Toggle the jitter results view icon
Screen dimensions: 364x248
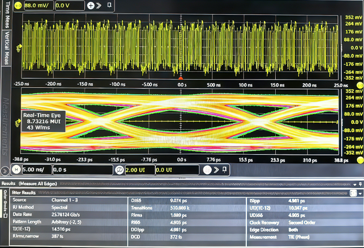(353, 193)
